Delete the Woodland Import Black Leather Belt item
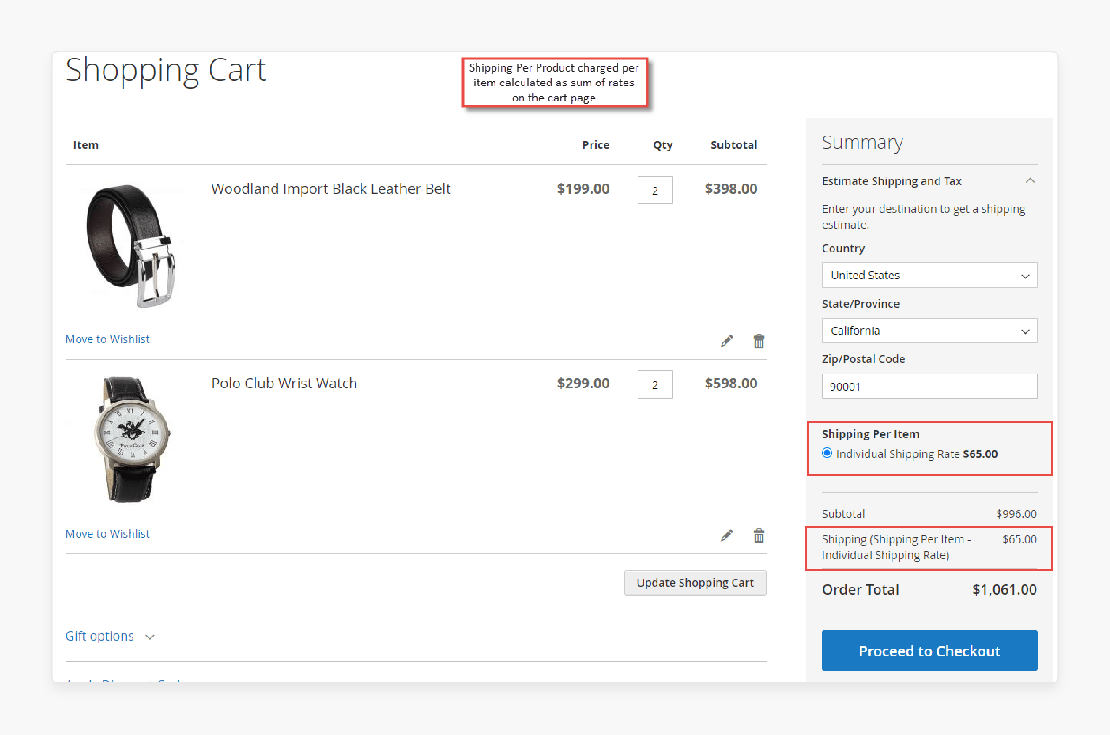This screenshot has width=1110, height=735. (x=759, y=341)
